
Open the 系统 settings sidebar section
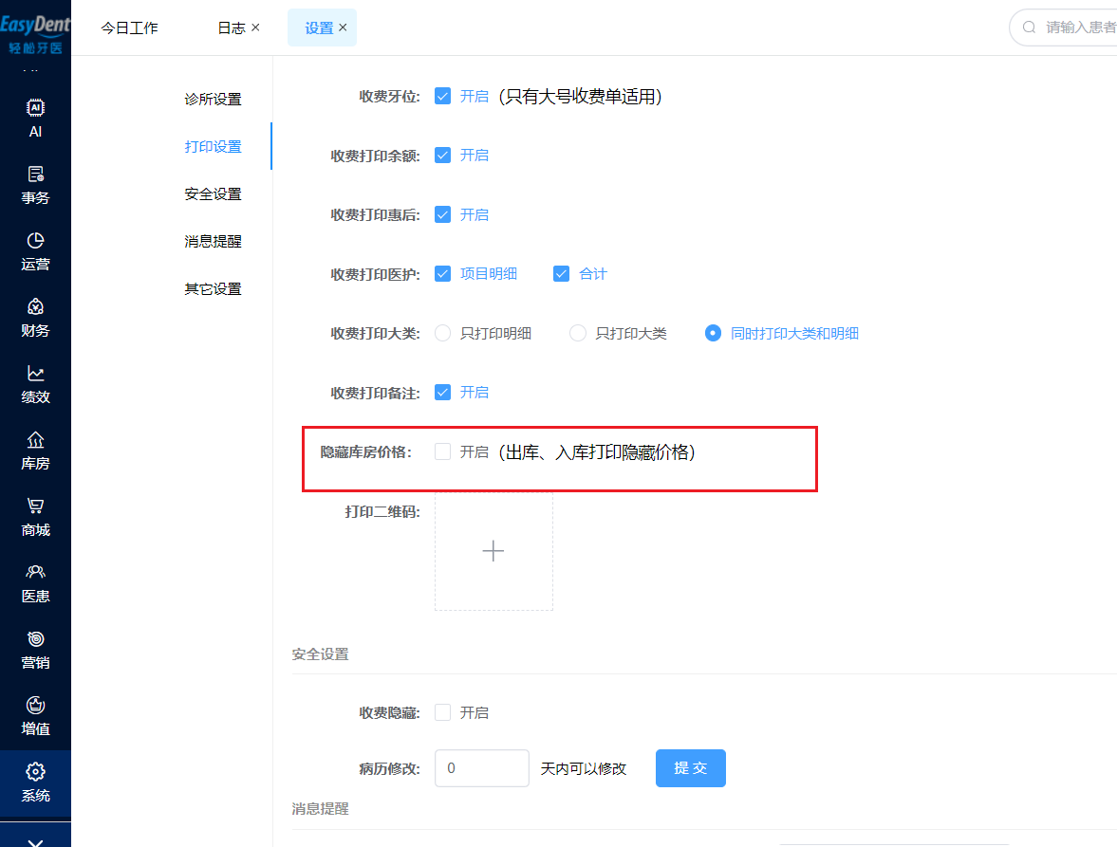tap(35, 783)
